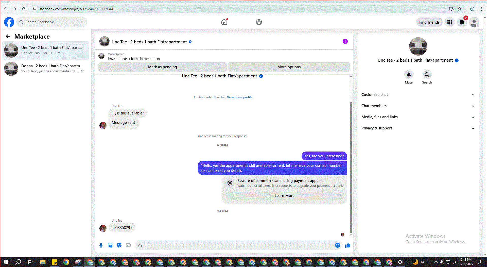487x267 pixels.
Task: Navigate back in the browser
Action: [x=6, y=9]
